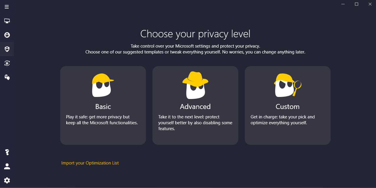Click the Custom ghost with magnifying glass
This screenshot has height=188, width=376.
[288, 85]
